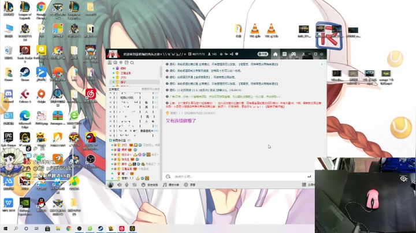Open Google Chrome desktop shortcut

point(41,10)
